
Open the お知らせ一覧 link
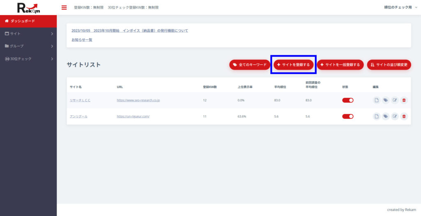coord(82,40)
